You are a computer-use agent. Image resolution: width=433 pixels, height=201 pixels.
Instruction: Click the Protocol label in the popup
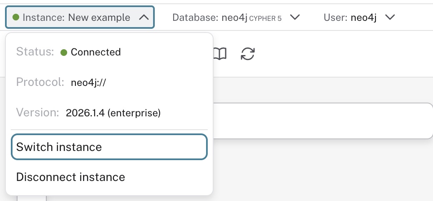click(40, 82)
